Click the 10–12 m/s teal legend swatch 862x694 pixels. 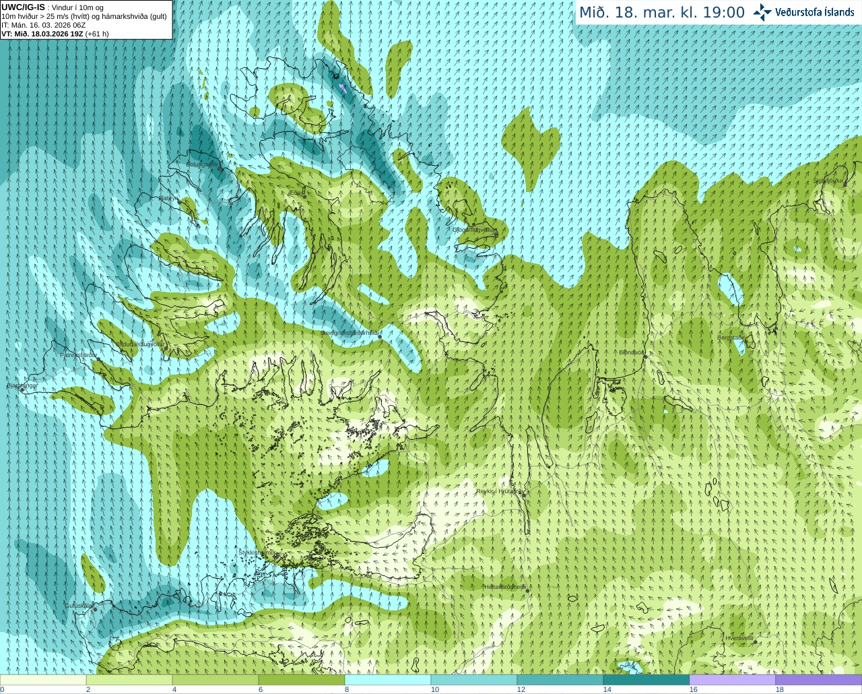[x=474, y=680]
